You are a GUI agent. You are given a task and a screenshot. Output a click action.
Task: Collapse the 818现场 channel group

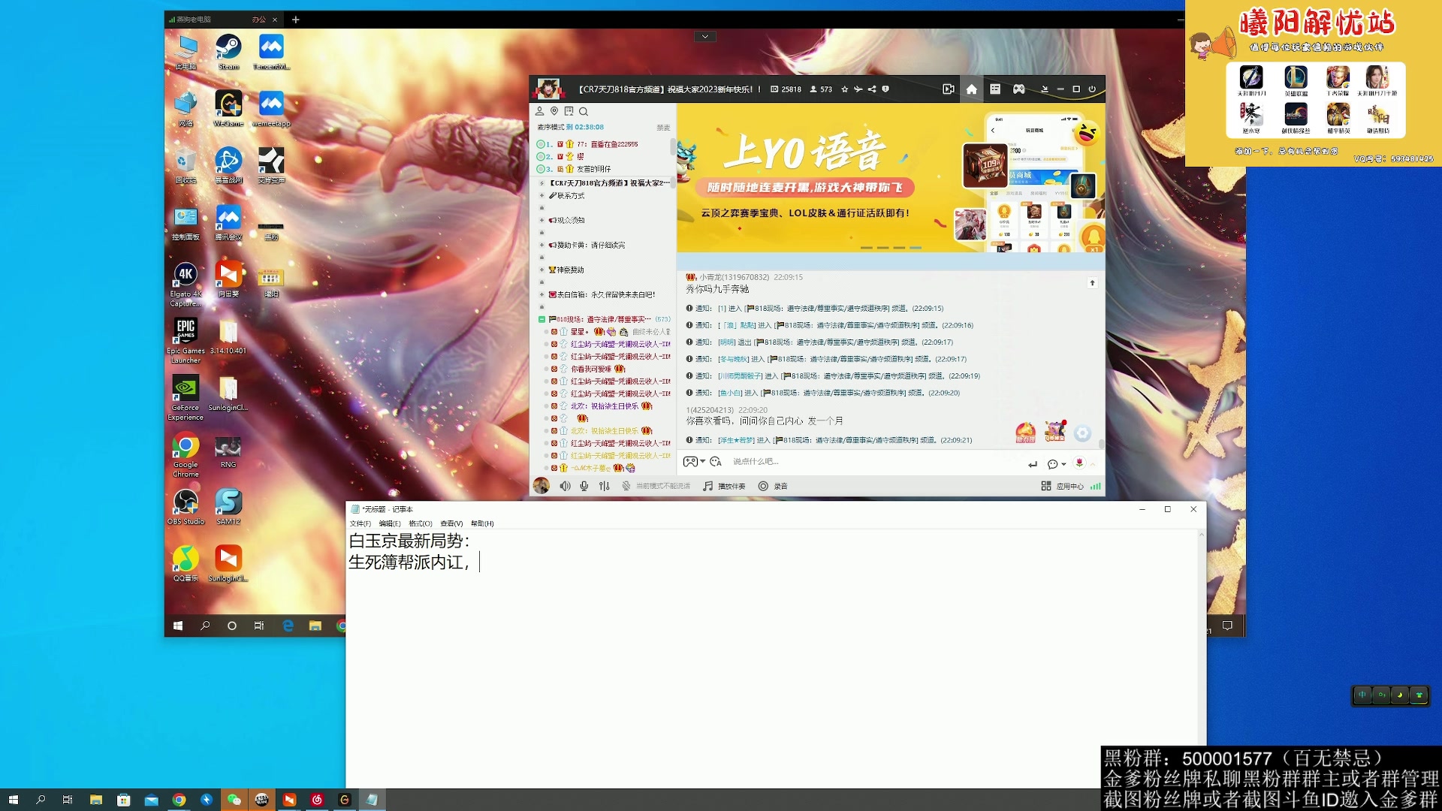coord(542,318)
